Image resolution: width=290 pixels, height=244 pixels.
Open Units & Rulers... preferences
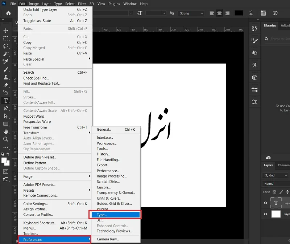[116, 198]
